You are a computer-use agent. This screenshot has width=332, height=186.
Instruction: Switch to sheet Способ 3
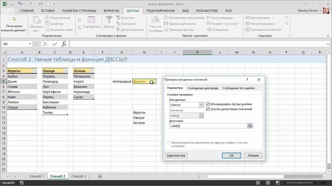tap(78, 176)
